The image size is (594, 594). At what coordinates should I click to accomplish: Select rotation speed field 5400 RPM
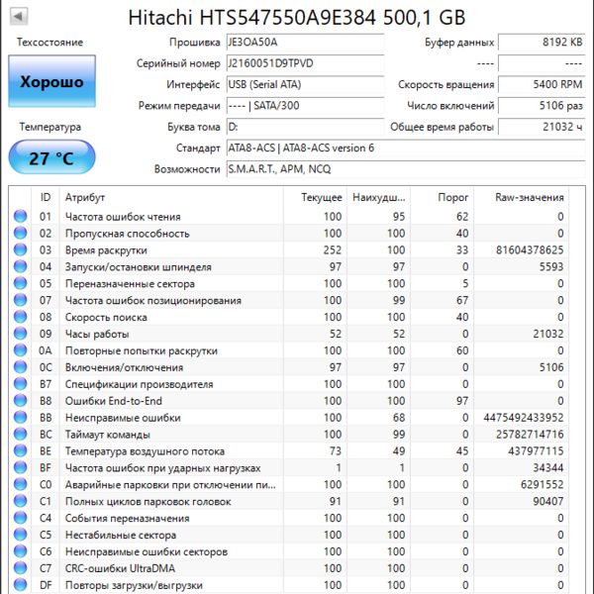[x=542, y=84]
